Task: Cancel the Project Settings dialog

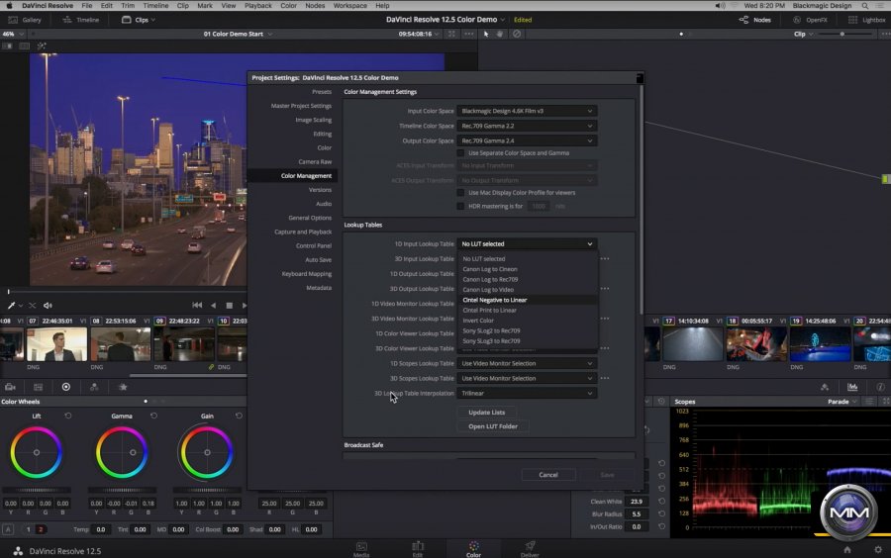Action: (548, 475)
